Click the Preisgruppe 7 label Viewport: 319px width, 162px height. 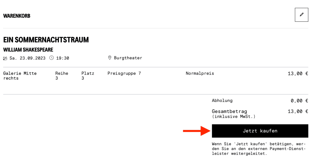(x=124, y=74)
